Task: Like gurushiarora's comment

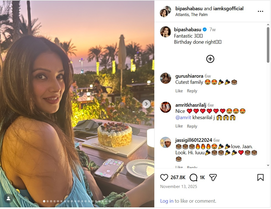Action: coord(179,91)
